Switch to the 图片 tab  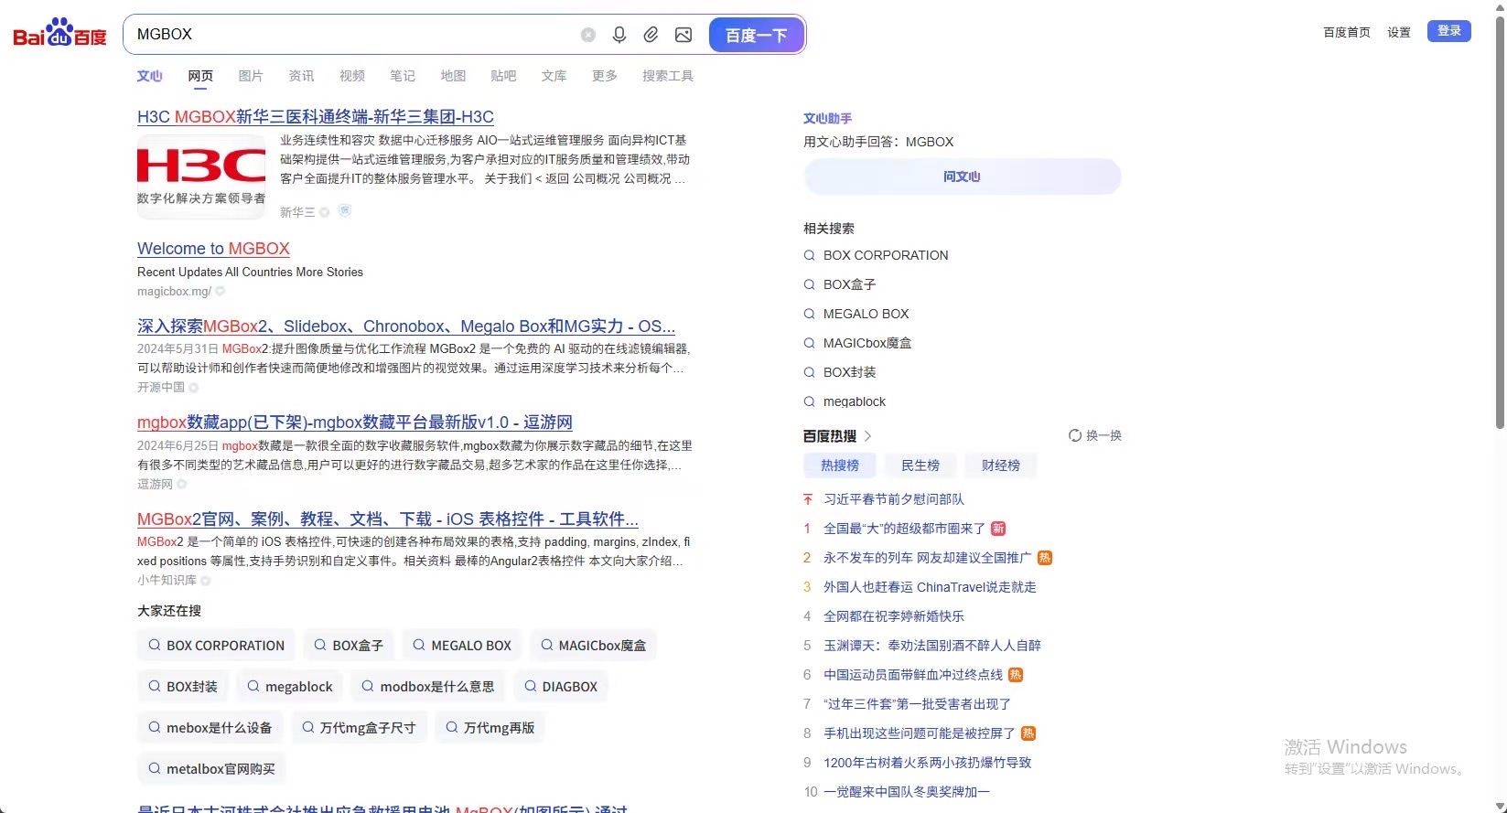251,76
